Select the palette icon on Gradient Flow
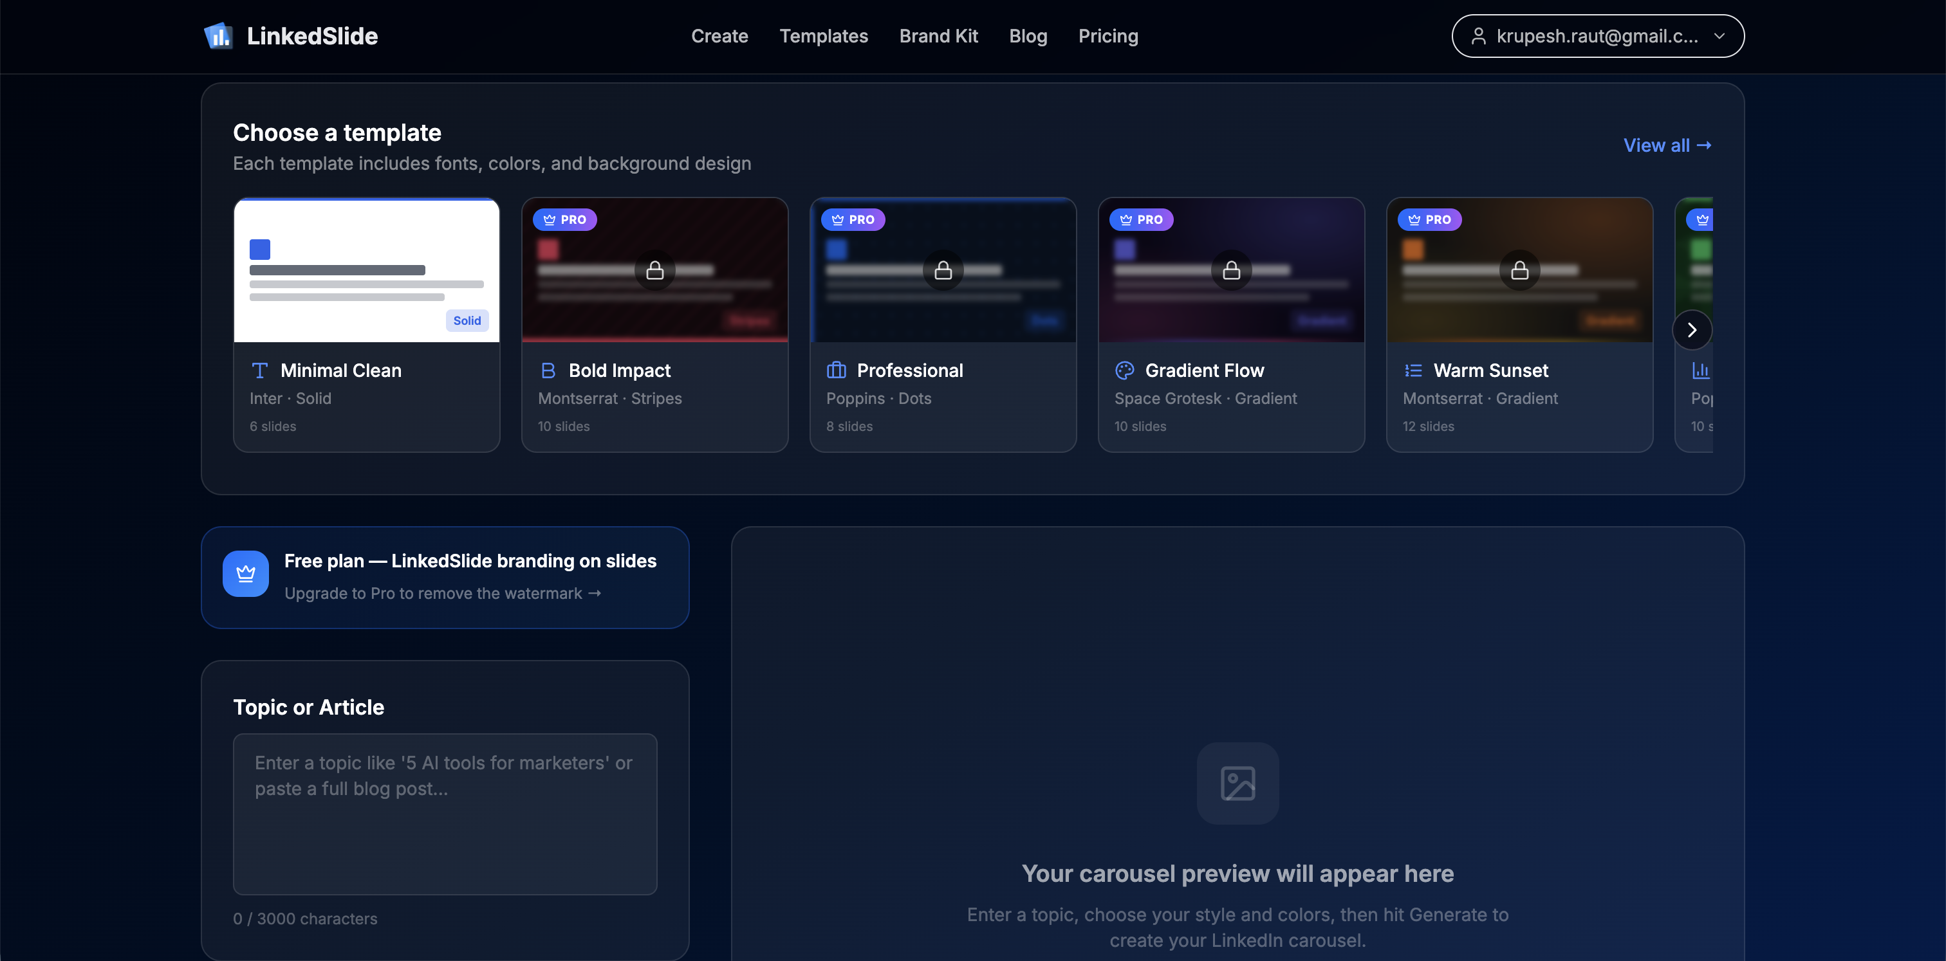 tap(1125, 371)
